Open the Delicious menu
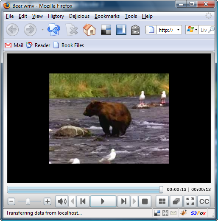 (79, 16)
